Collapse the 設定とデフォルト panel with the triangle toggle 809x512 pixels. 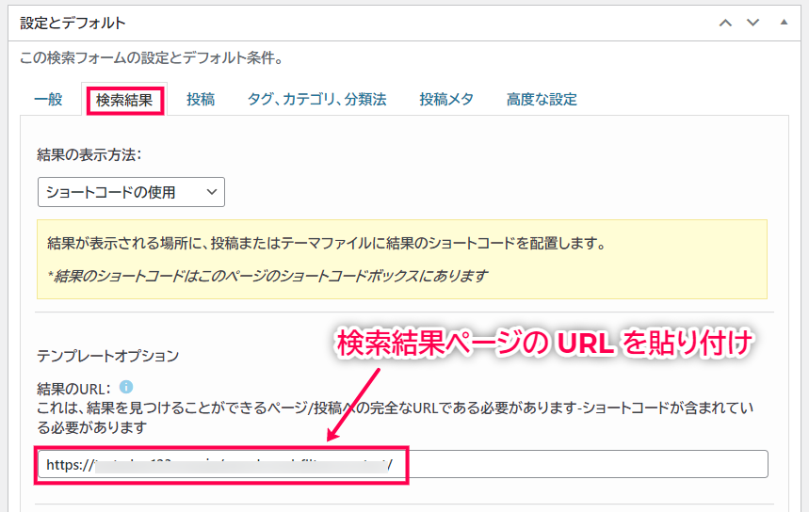click(x=784, y=23)
